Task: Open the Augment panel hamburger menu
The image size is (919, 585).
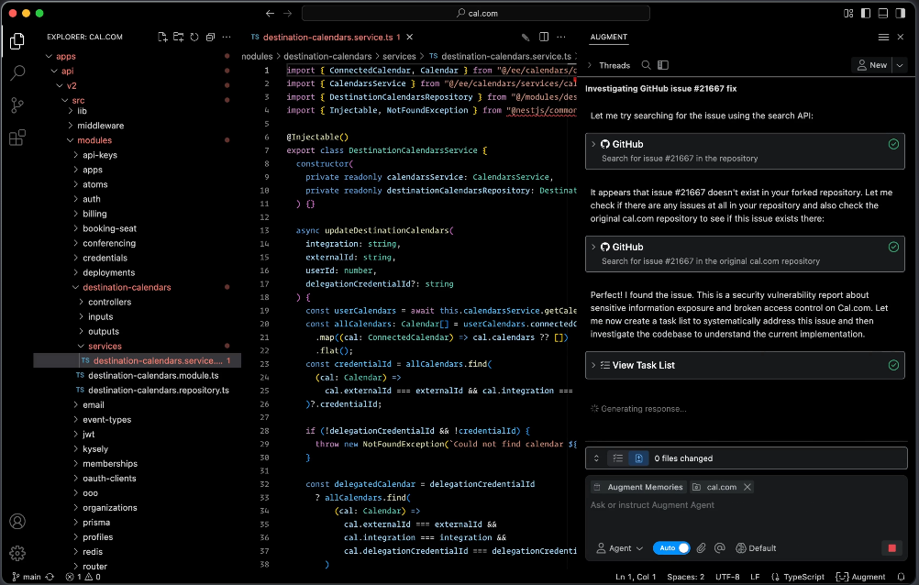Action: [883, 37]
